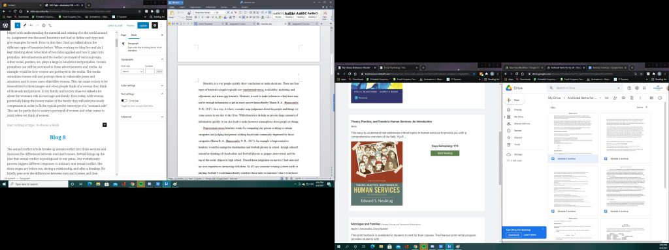Screen dimensions: 669x250
Task: Open Google Drive Trash in sidebar
Action: pyautogui.click(x=517, y=145)
